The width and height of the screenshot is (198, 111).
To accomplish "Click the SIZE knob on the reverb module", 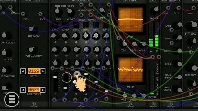I will pyautogui.click(x=7, y=53).
